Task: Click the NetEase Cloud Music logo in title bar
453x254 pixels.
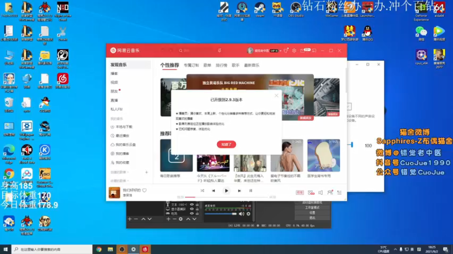Action: click(125, 50)
